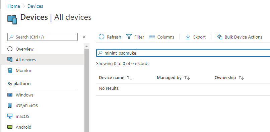Click the sidebar vertical scrollbar thumb
This screenshot has width=270, height=132.
[x=86, y=90]
